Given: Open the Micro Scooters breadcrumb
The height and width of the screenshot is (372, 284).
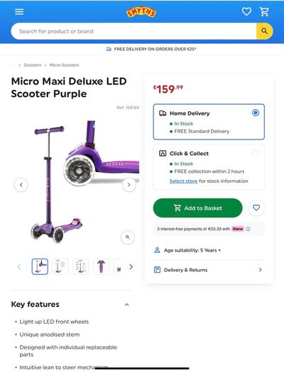Looking at the screenshot, I should [64, 65].
